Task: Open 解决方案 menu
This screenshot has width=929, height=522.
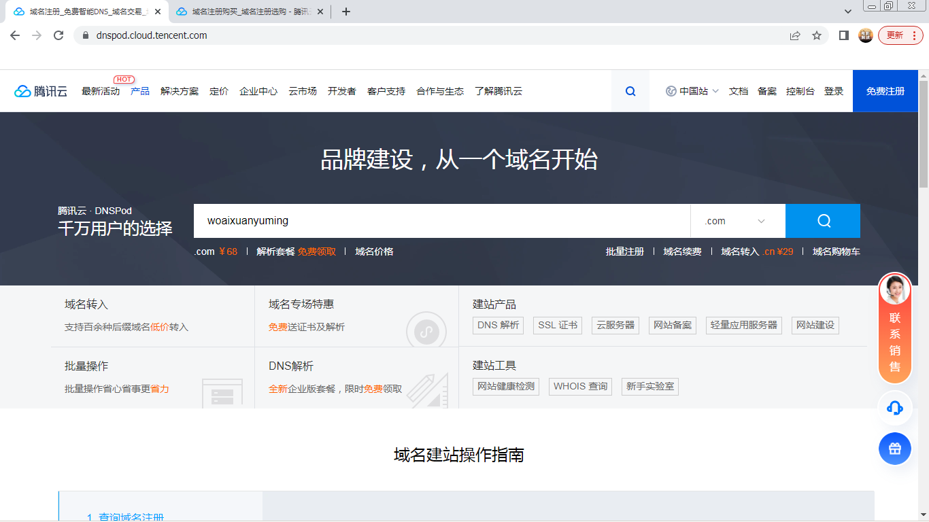Action: click(180, 91)
